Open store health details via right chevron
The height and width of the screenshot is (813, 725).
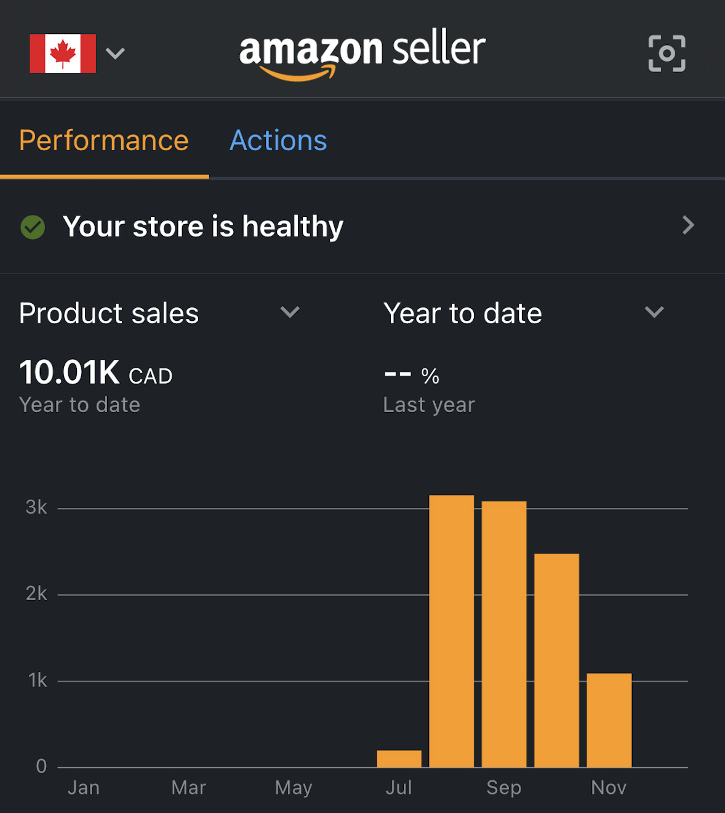coord(687,226)
